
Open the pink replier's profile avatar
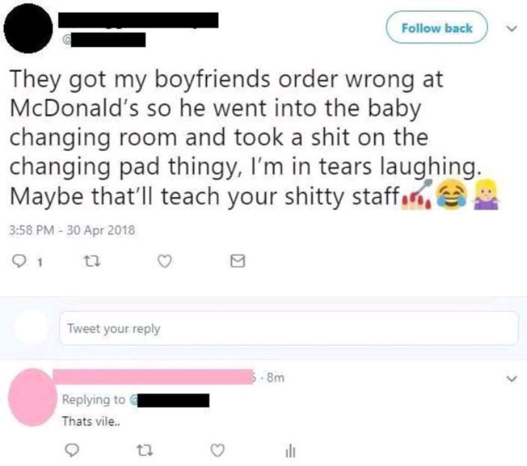(33, 398)
